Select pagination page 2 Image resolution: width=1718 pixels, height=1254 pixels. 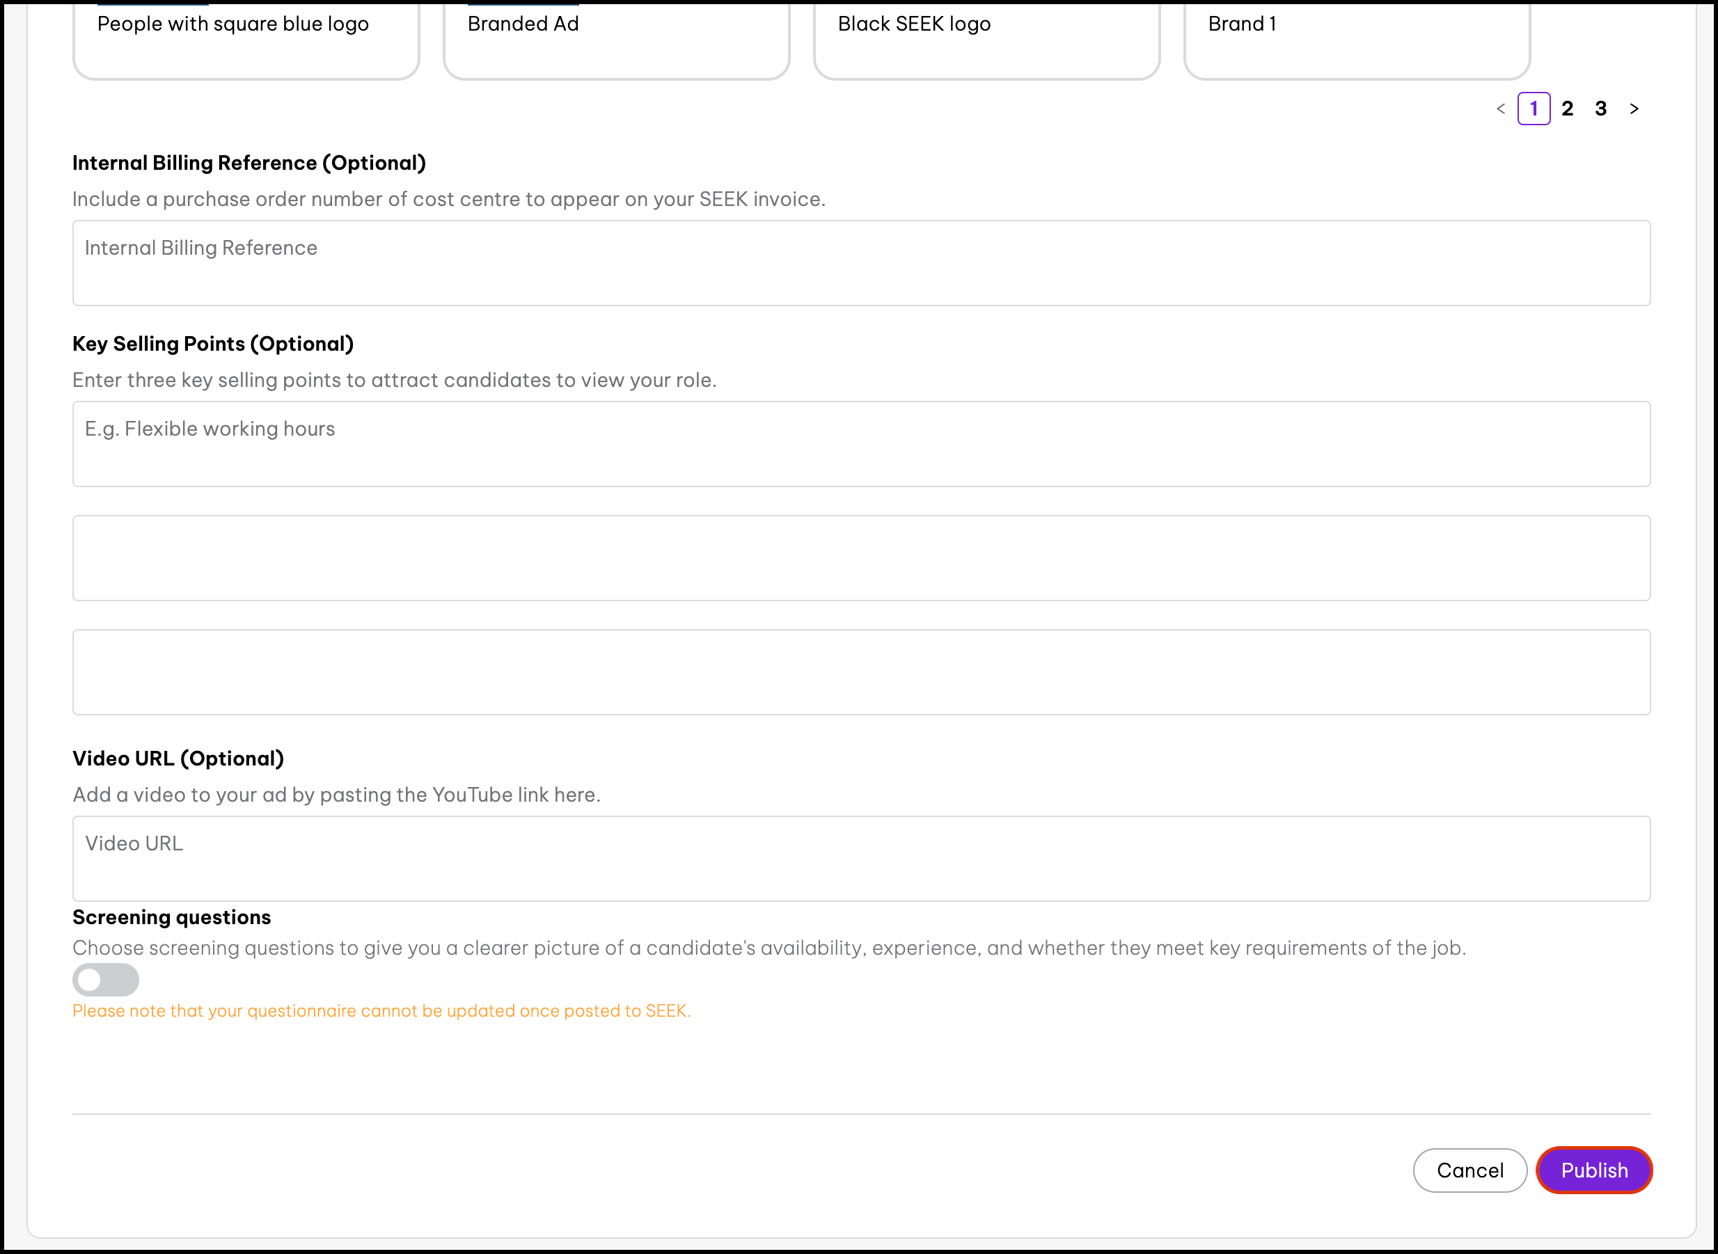click(1567, 109)
